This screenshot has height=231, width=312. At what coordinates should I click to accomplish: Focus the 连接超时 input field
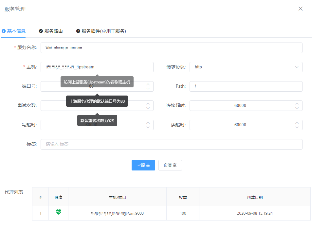(x=246, y=106)
